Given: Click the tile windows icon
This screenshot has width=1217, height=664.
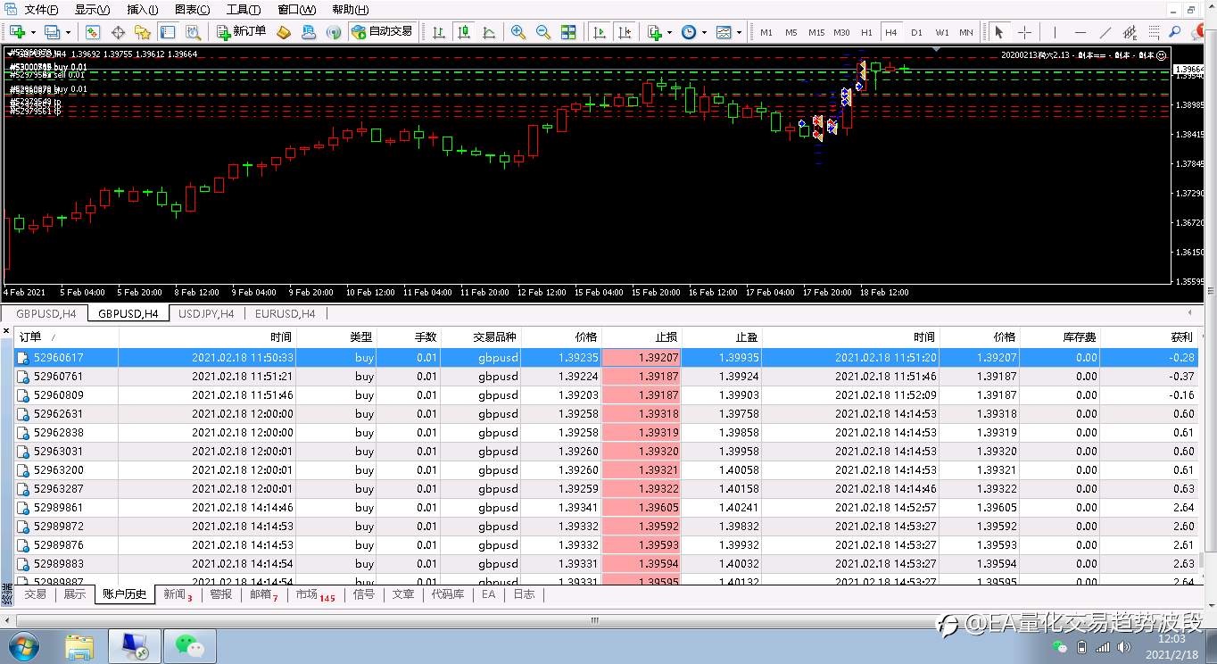Looking at the screenshot, I should click(568, 32).
